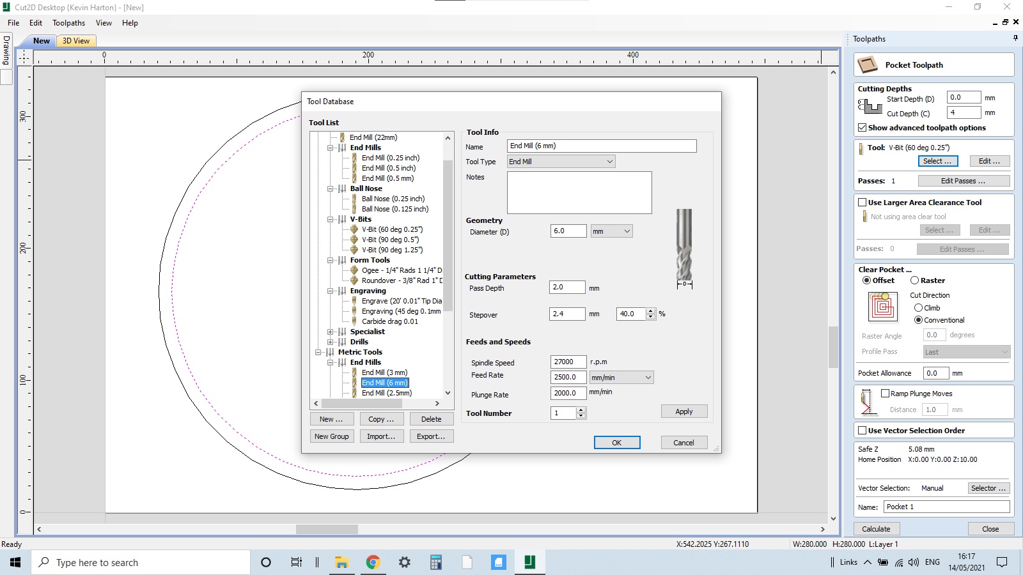Screen dimensions: 1023x575
Task: Click the Import... button
Action: (381, 436)
